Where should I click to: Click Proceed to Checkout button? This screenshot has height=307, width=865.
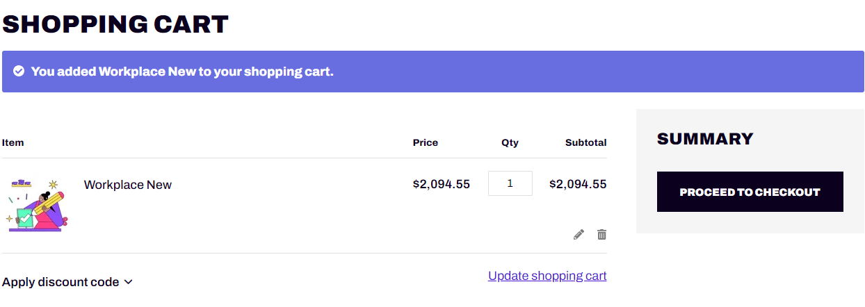[750, 192]
